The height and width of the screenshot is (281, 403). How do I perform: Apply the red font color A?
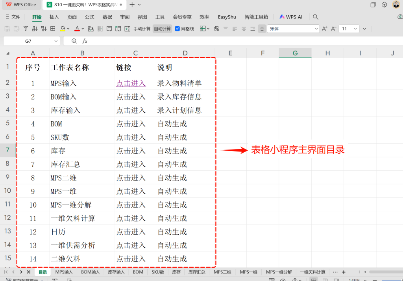tap(77, 29)
